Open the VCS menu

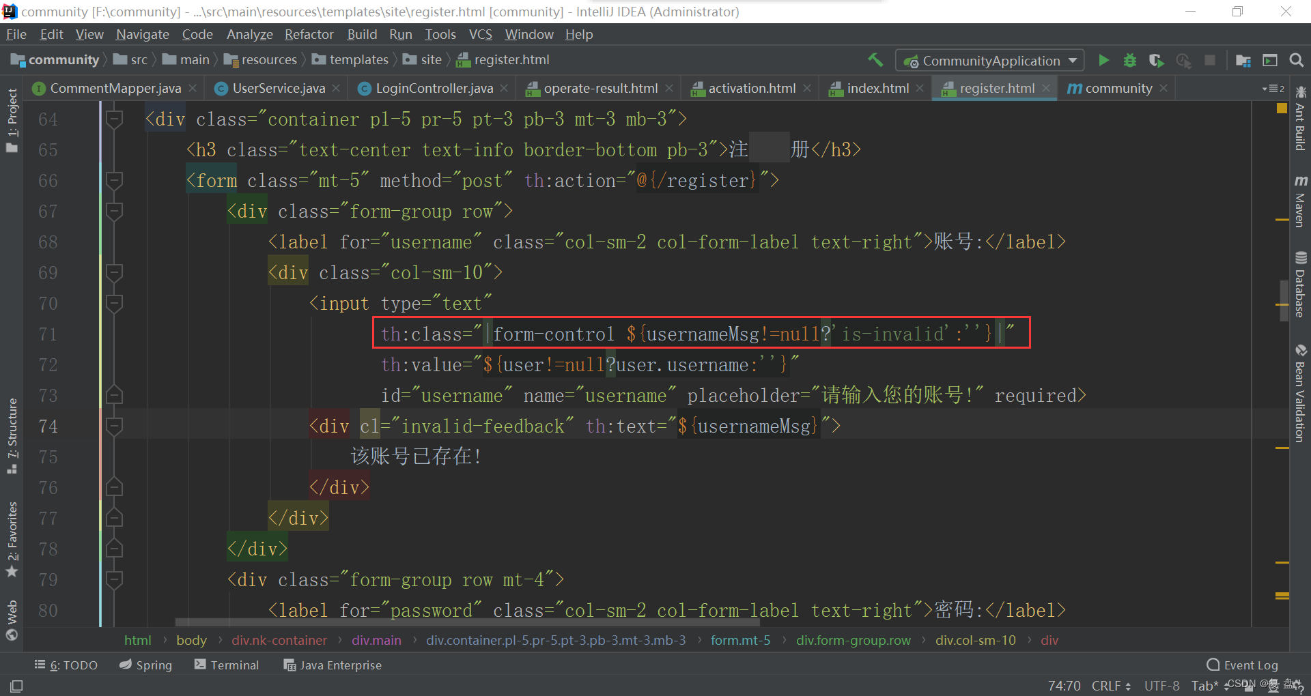(480, 34)
